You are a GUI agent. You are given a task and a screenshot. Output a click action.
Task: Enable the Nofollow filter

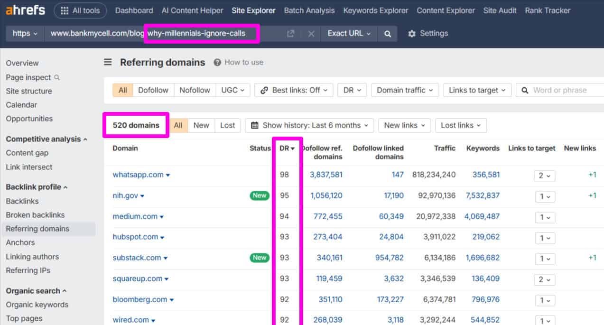195,90
